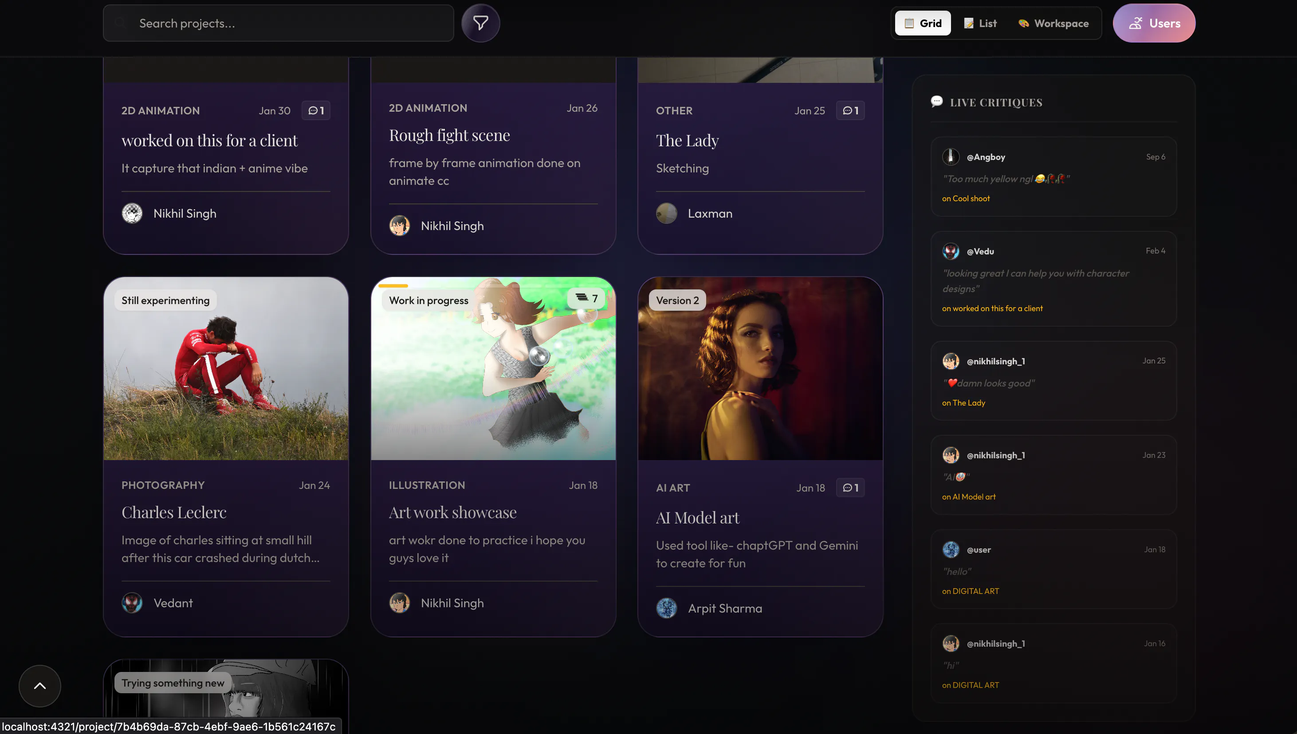
Task: Click the AI ART category label
Action: tap(673, 488)
